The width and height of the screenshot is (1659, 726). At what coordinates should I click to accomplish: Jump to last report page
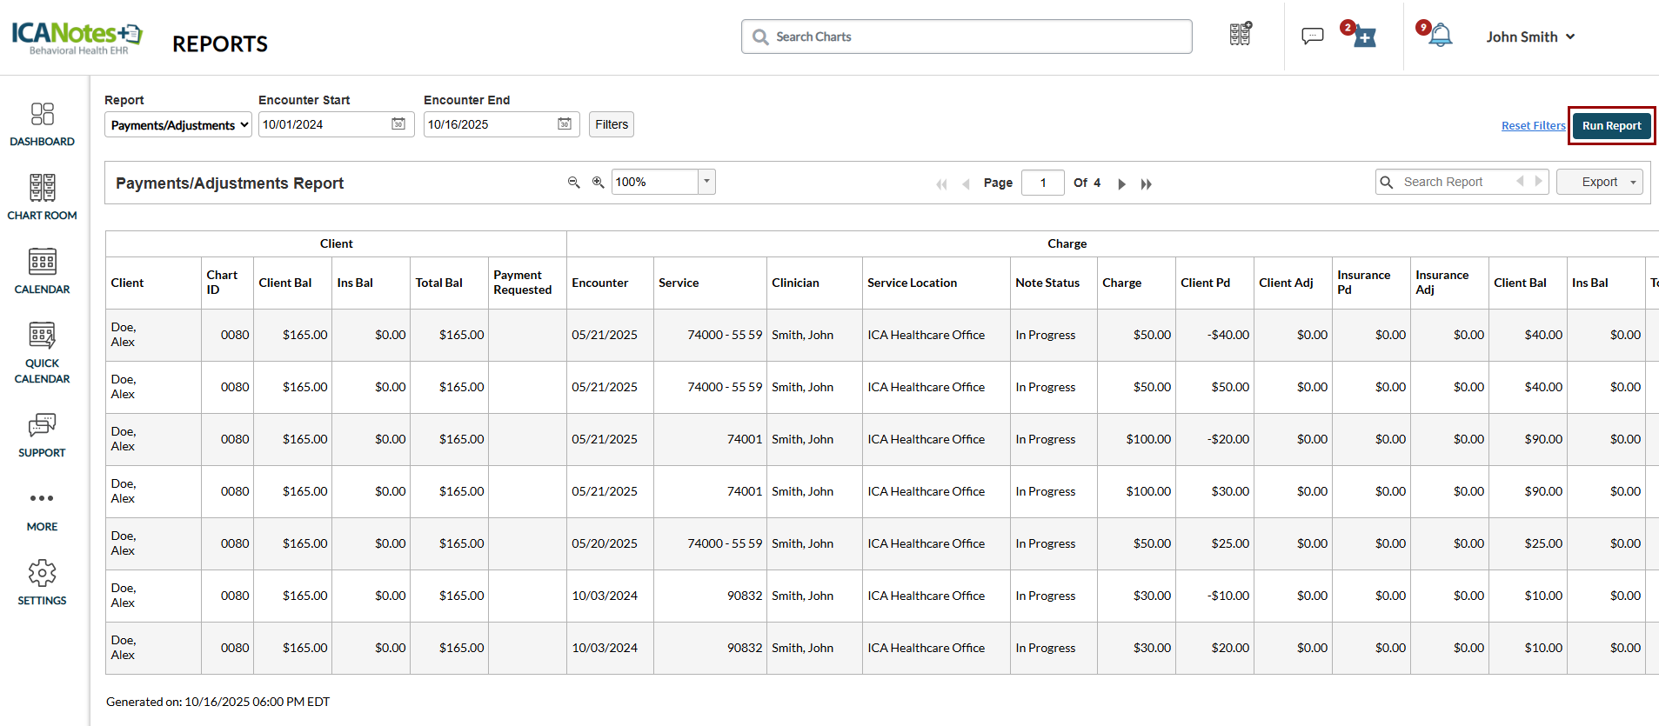pos(1147,183)
